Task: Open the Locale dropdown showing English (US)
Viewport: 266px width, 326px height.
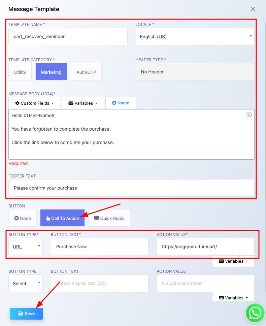Action: 195,36
